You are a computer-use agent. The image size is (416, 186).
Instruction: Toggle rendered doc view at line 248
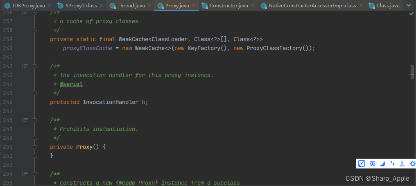click(25, 120)
